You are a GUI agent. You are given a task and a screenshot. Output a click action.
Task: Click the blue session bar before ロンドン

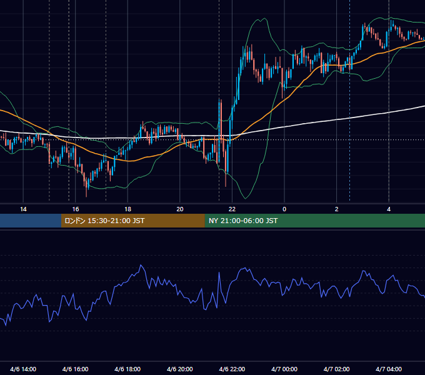[x=31, y=221]
